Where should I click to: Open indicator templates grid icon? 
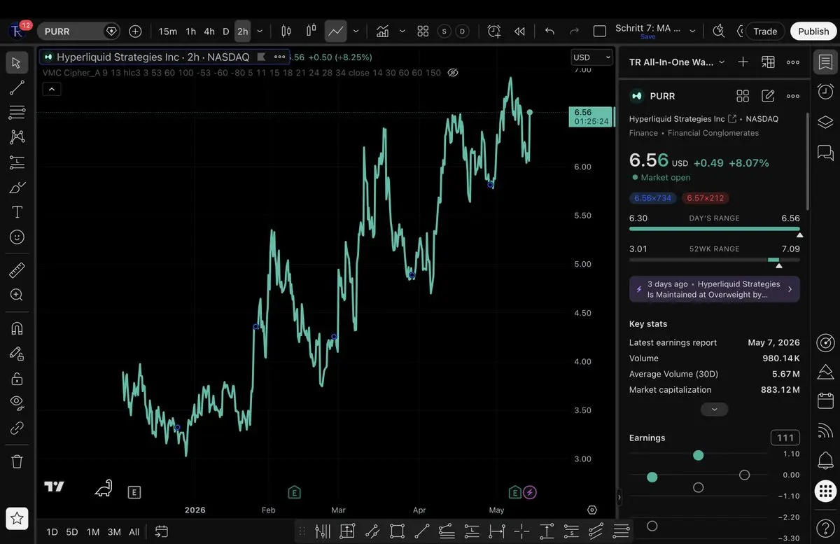423,32
